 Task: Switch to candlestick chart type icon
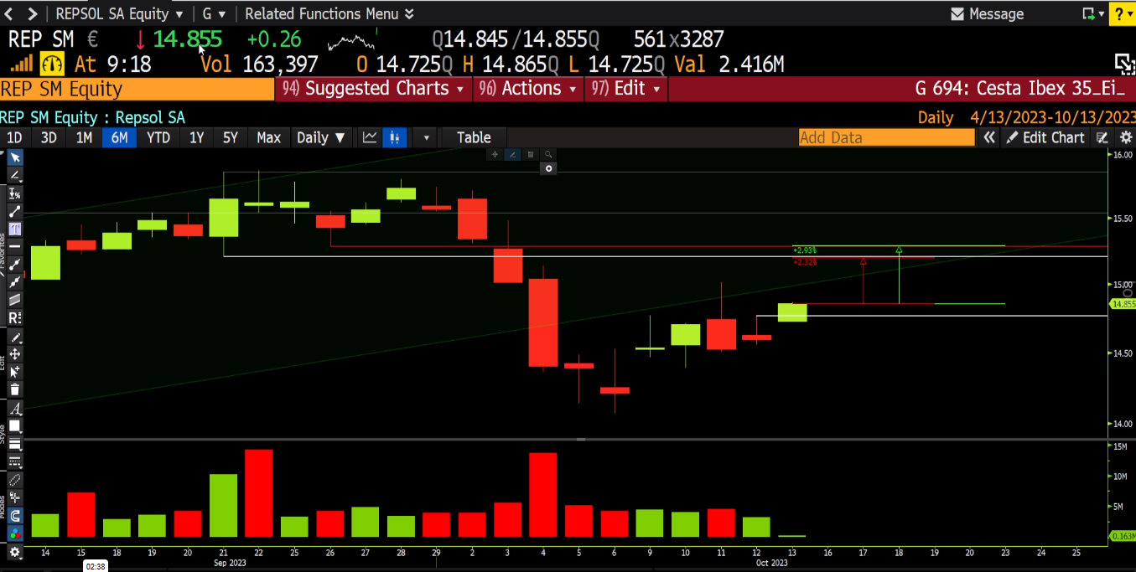(394, 137)
